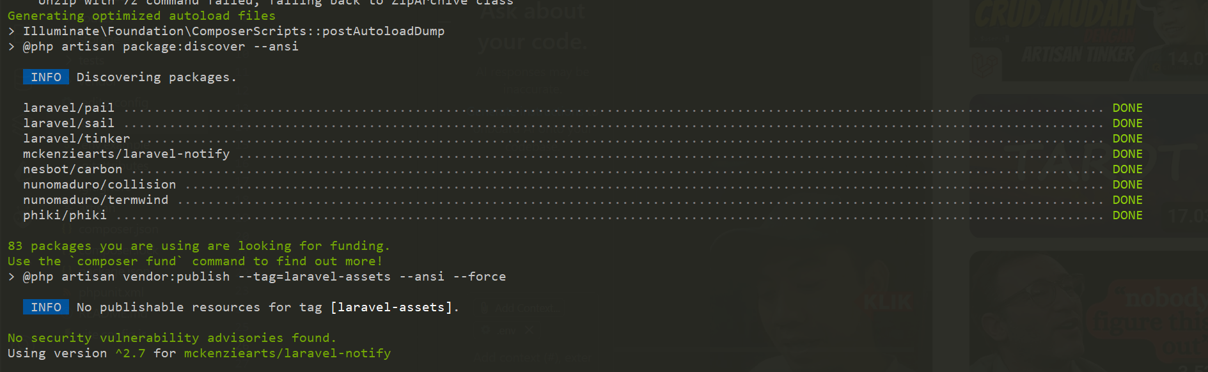1208x372 pixels.
Task: Click the --tag=laravel-assets argument
Action: (314, 277)
